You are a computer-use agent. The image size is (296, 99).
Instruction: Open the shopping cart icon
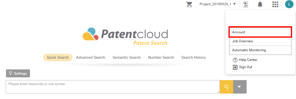pos(189,4)
